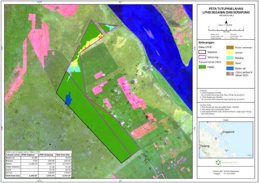The height and width of the screenshot is (183, 259).
Task: Click table cell '1,569.77'
Action: coord(50,164)
